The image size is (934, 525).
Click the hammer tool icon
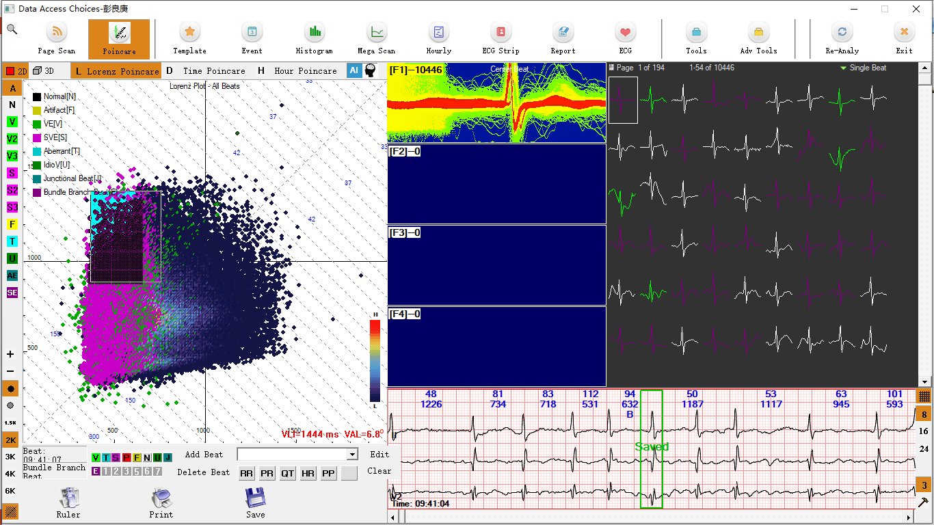click(924, 502)
